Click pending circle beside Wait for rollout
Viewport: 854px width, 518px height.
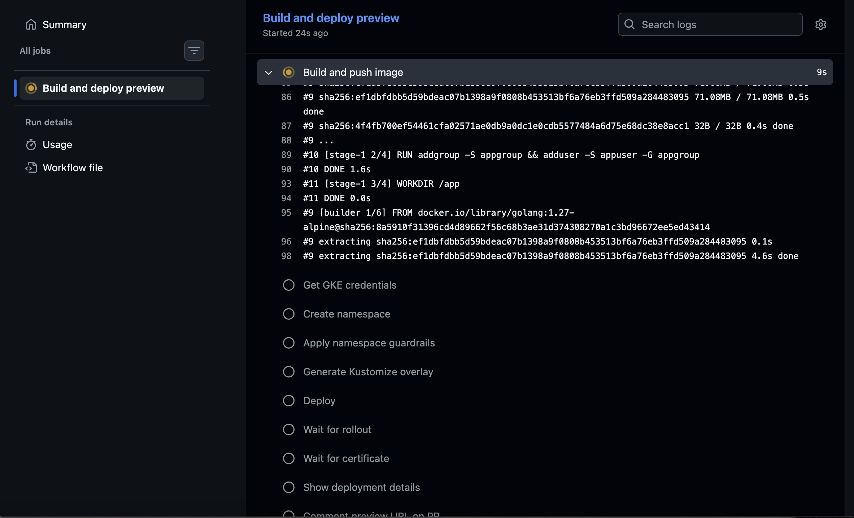pyautogui.click(x=288, y=429)
